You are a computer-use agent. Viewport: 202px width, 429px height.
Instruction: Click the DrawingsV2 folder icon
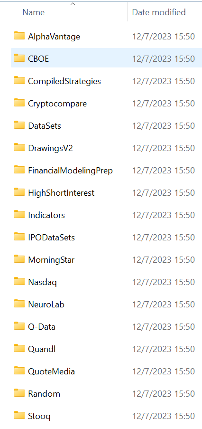(x=19, y=147)
